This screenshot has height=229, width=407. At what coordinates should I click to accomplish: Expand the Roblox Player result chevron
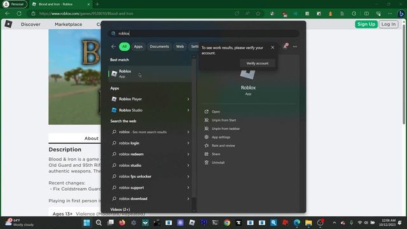click(x=188, y=99)
